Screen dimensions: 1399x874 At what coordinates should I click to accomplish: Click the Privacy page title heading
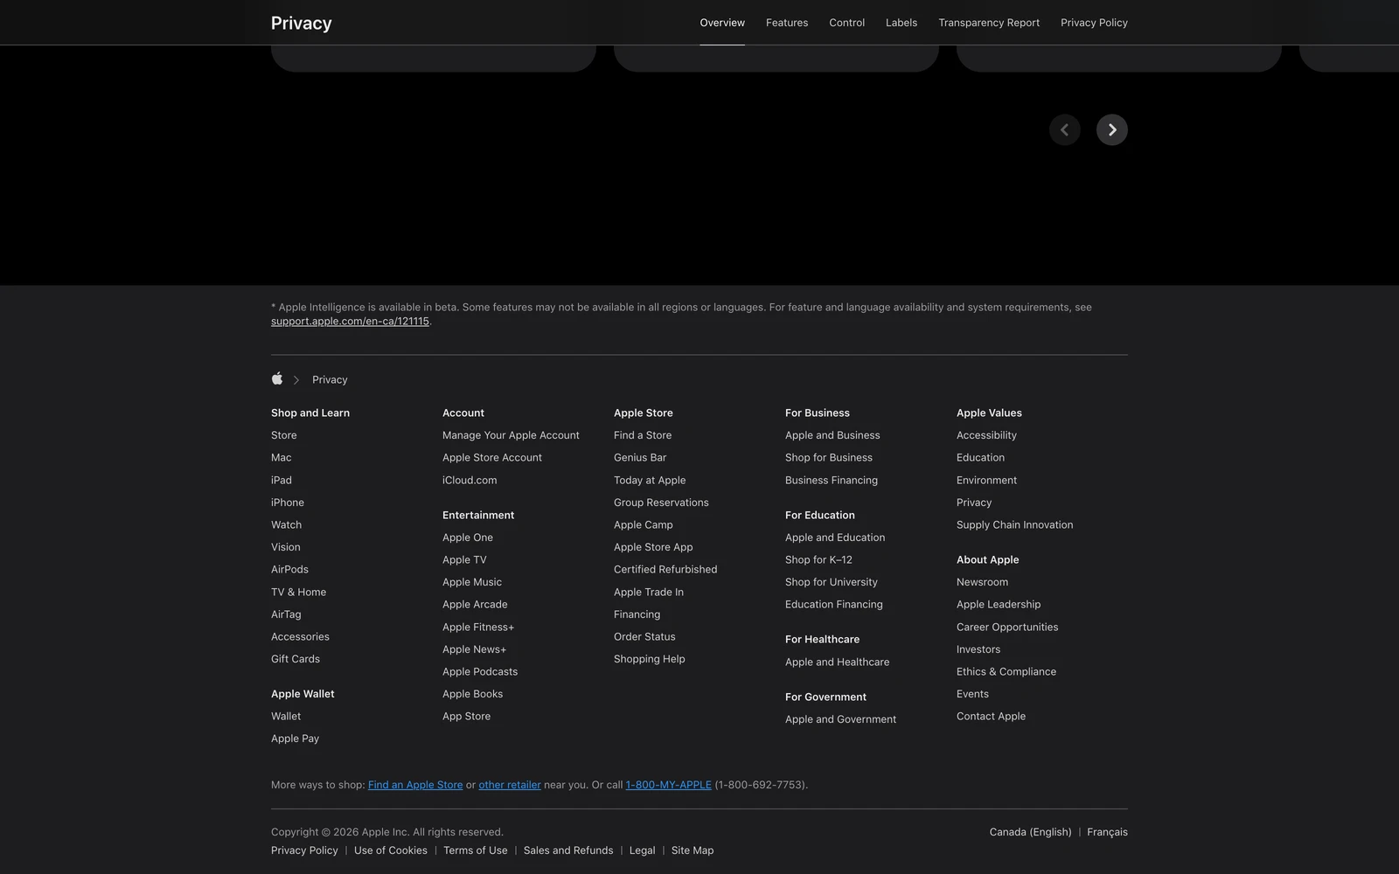pyautogui.click(x=302, y=24)
